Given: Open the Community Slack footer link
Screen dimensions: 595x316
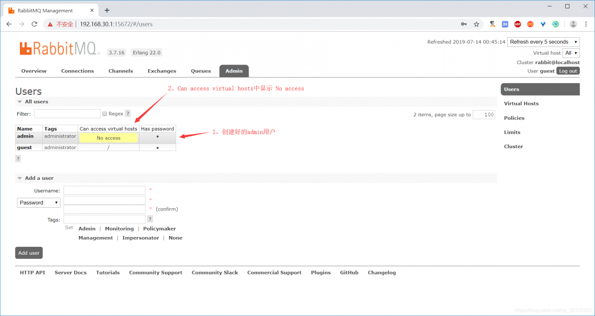Looking at the screenshot, I should click(215, 273).
